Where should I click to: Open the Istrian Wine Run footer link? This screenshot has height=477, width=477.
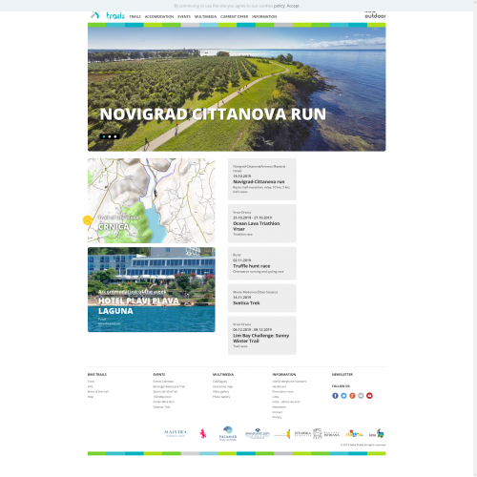point(163,402)
